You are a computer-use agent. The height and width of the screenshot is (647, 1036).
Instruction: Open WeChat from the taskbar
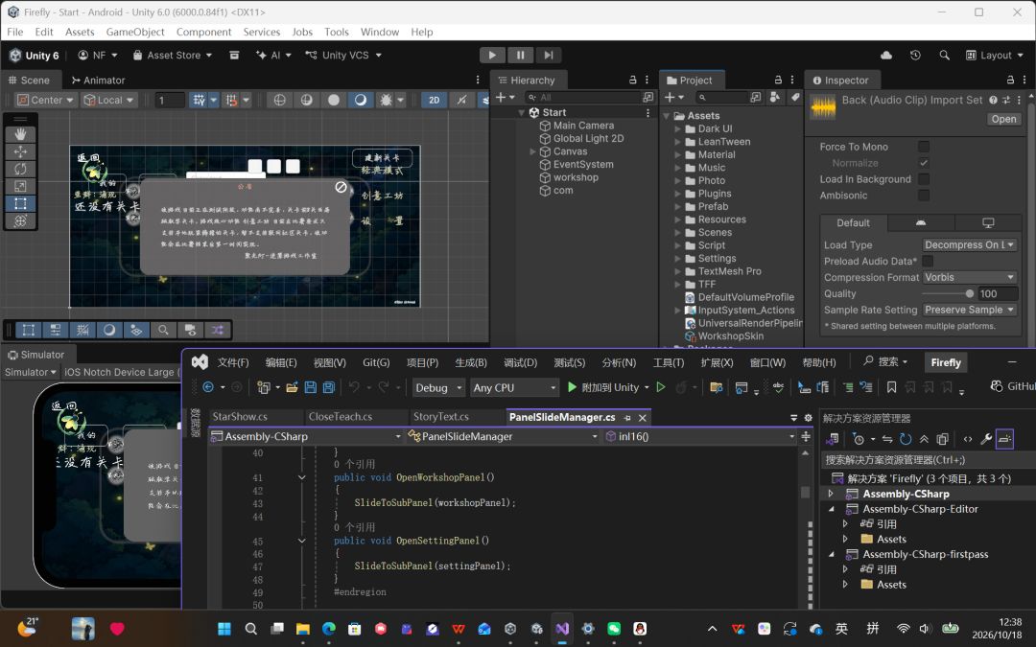(x=614, y=629)
